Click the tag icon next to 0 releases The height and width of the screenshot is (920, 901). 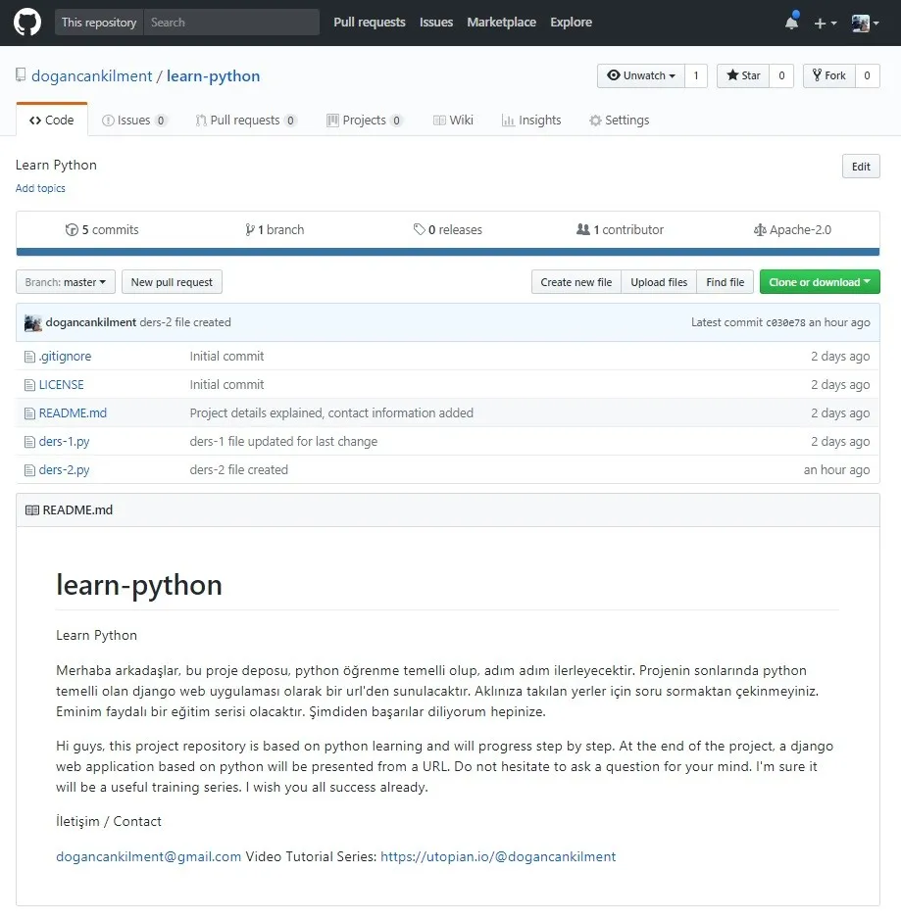(419, 229)
